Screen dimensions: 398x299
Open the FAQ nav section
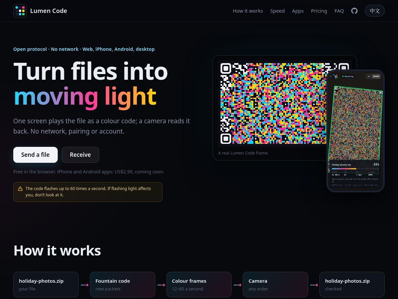pos(339,11)
